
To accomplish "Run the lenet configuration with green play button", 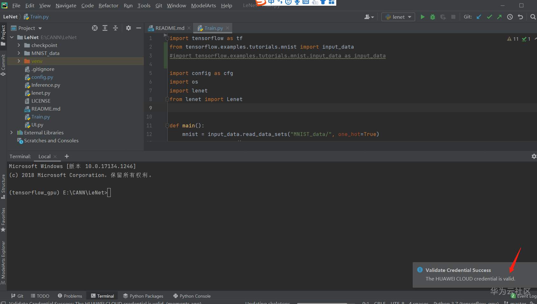I will pos(422,17).
